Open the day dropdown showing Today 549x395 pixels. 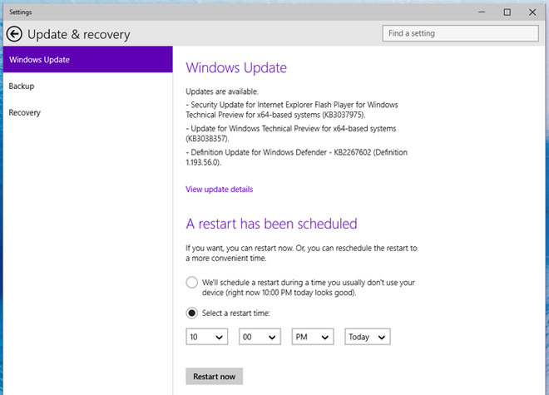[x=368, y=337]
